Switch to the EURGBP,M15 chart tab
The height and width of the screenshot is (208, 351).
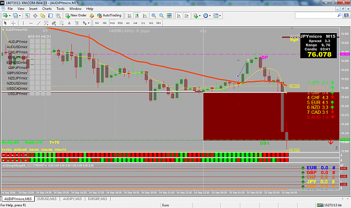[97, 199]
